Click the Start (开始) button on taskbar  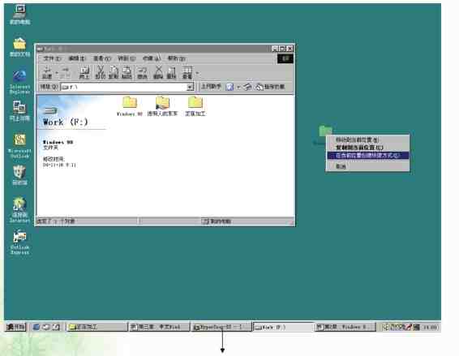click(x=15, y=327)
